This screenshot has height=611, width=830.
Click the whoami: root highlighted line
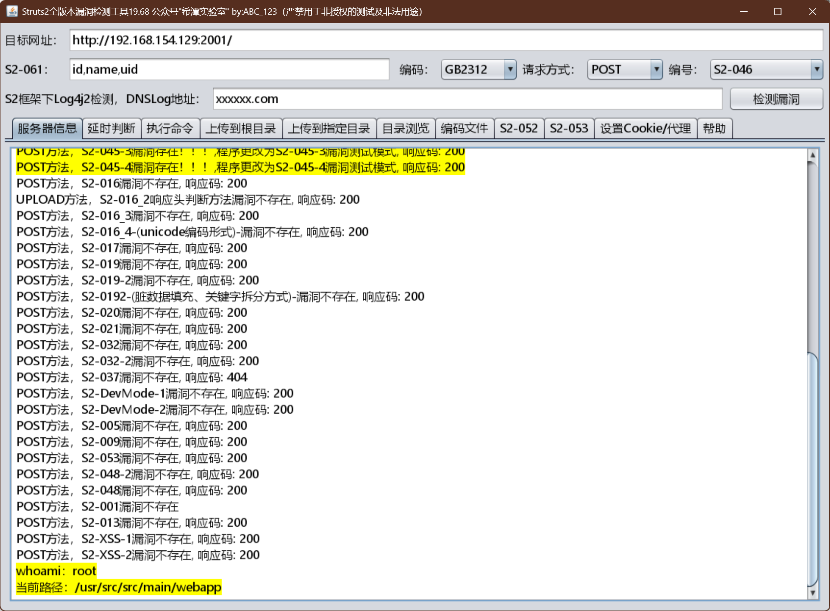tap(56, 571)
